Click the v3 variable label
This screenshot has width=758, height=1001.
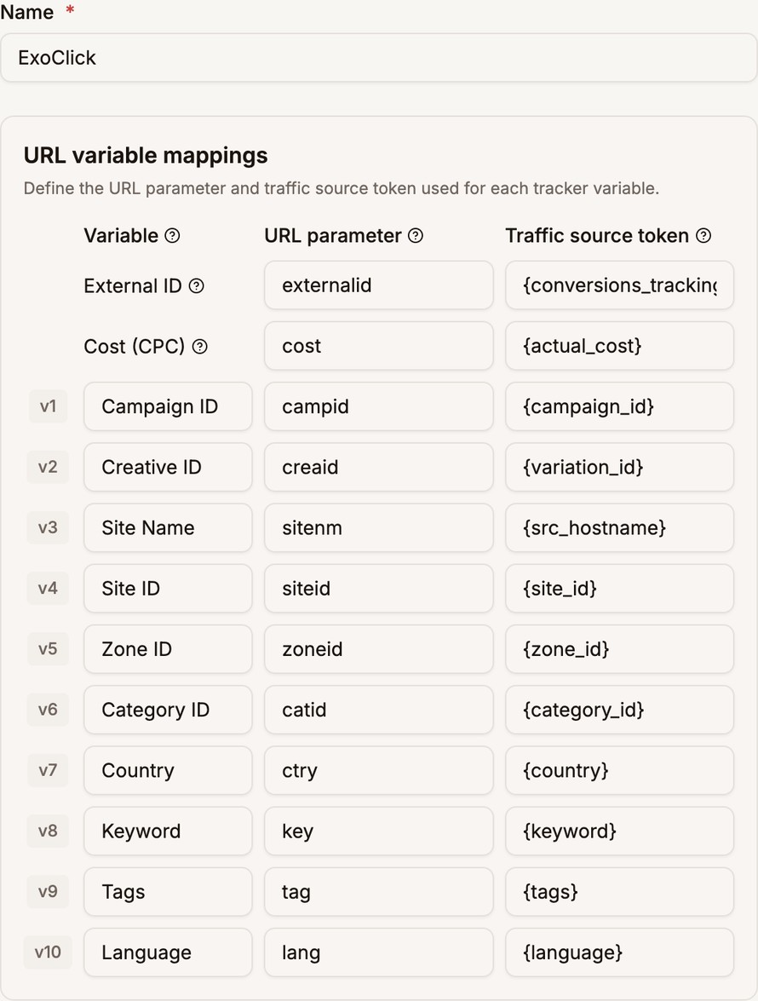[48, 527]
